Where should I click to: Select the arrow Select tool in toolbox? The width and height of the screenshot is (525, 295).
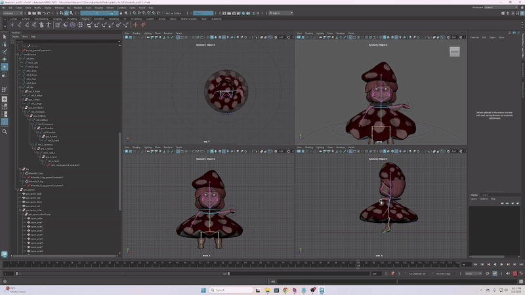[5, 35]
